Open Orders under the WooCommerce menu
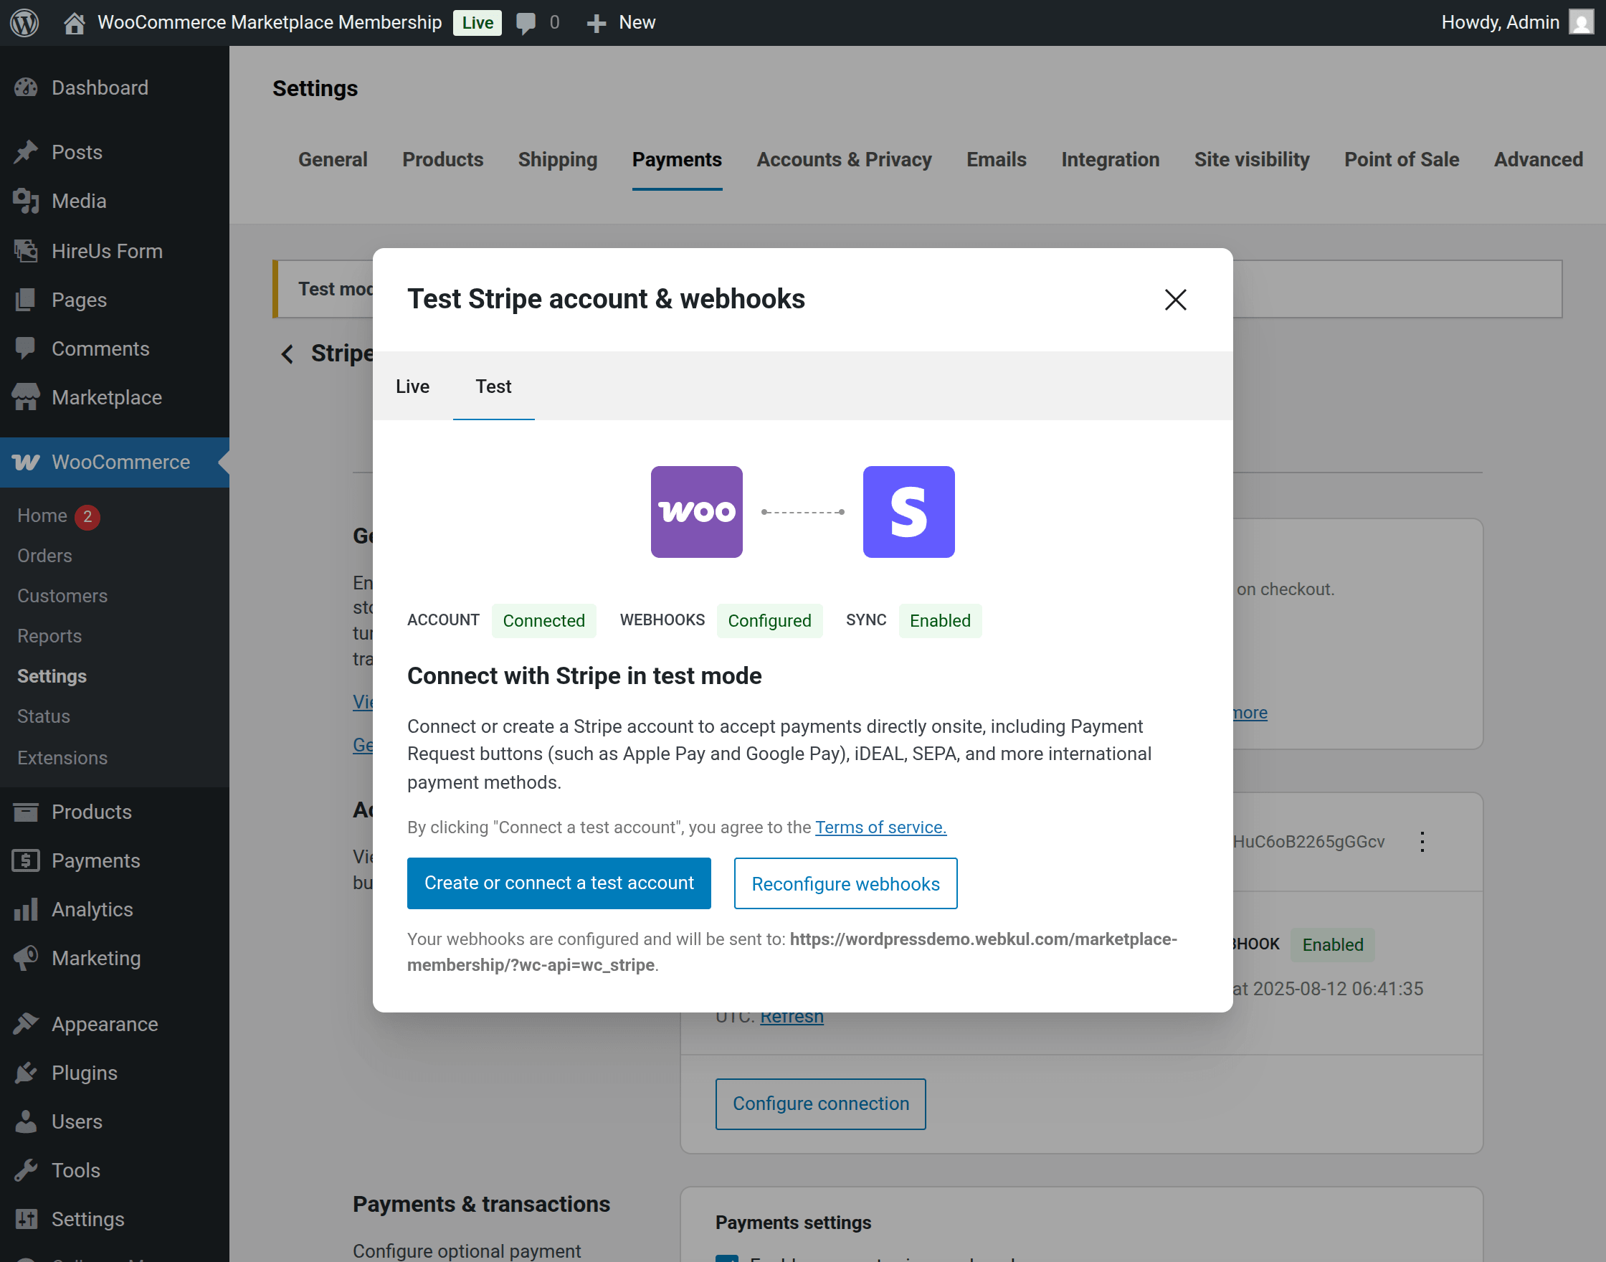The height and width of the screenshot is (1262, 1606). pyautogui.click(x=44, y=556)
